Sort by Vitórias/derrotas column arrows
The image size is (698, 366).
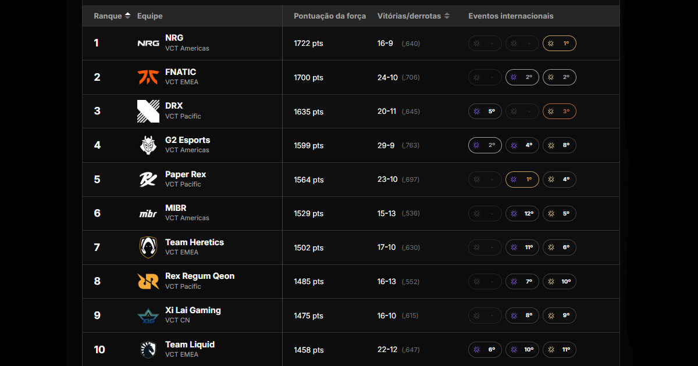447,16
